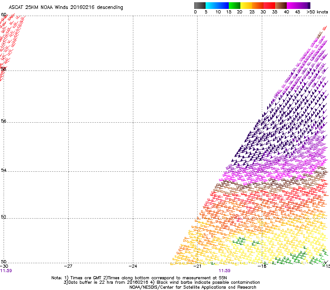Click the legend value '20'

tap(239, 12)
